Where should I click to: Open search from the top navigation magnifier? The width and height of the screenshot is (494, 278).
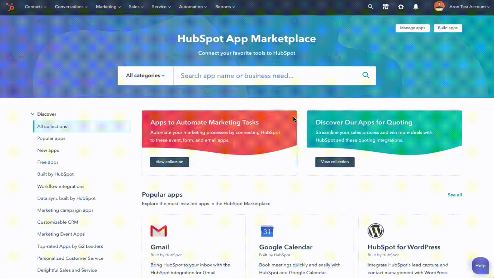coord(370,7)
